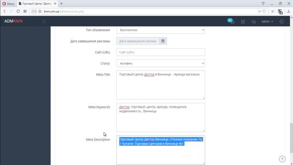Open the Тип объявления dropdown
Viewport: 293px width, 165px height.
(161, 30)
